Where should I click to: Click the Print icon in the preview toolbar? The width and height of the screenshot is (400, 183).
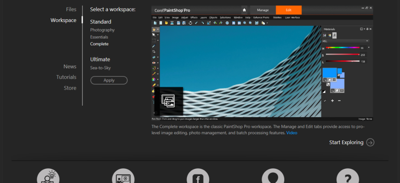[190, 23]
